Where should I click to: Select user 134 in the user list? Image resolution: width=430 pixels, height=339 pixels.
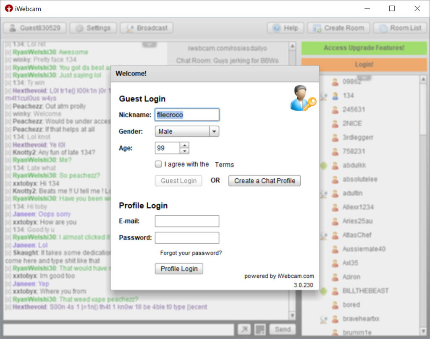coord(348,96)
